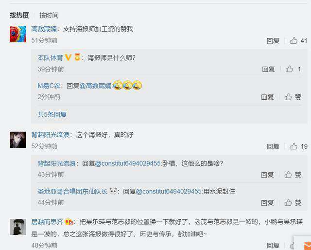The width and height of the screenshot is (311, 250).
Task: Reply to 高数葳蕤's top comment
Action: tap(273, 41)
